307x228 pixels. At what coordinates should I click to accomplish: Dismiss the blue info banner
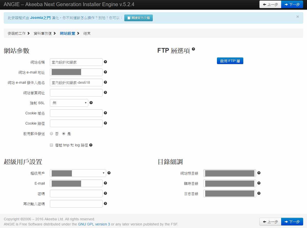coord(298,17)
